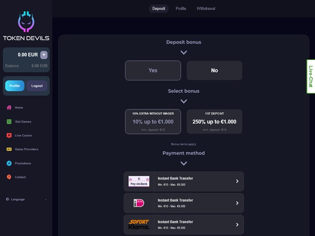
Task: Select No for deposit bonus
Action: [x=214, y=71]
